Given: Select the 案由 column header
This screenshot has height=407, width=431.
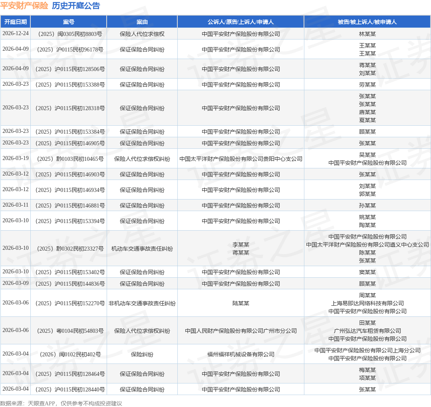Looking at the screenshot, I should [142, 22].
